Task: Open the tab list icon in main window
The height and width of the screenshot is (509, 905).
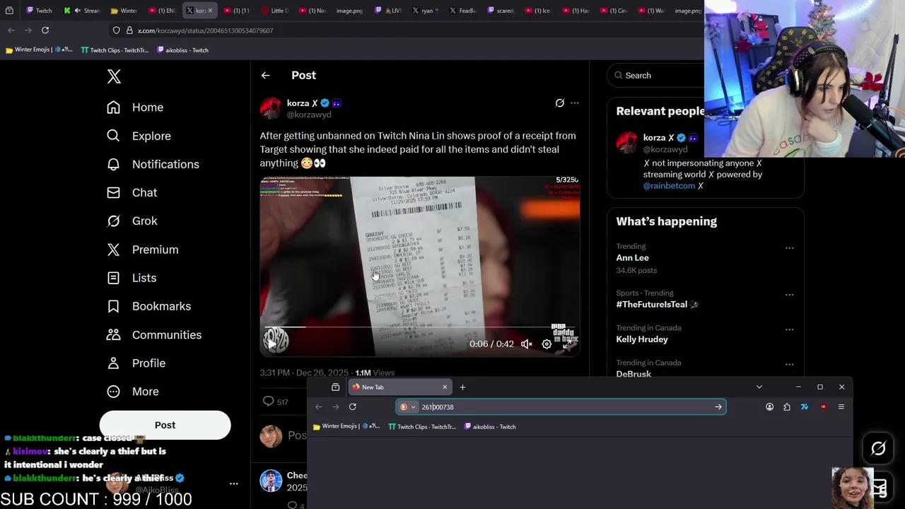Action: click(x=9, y=11)
